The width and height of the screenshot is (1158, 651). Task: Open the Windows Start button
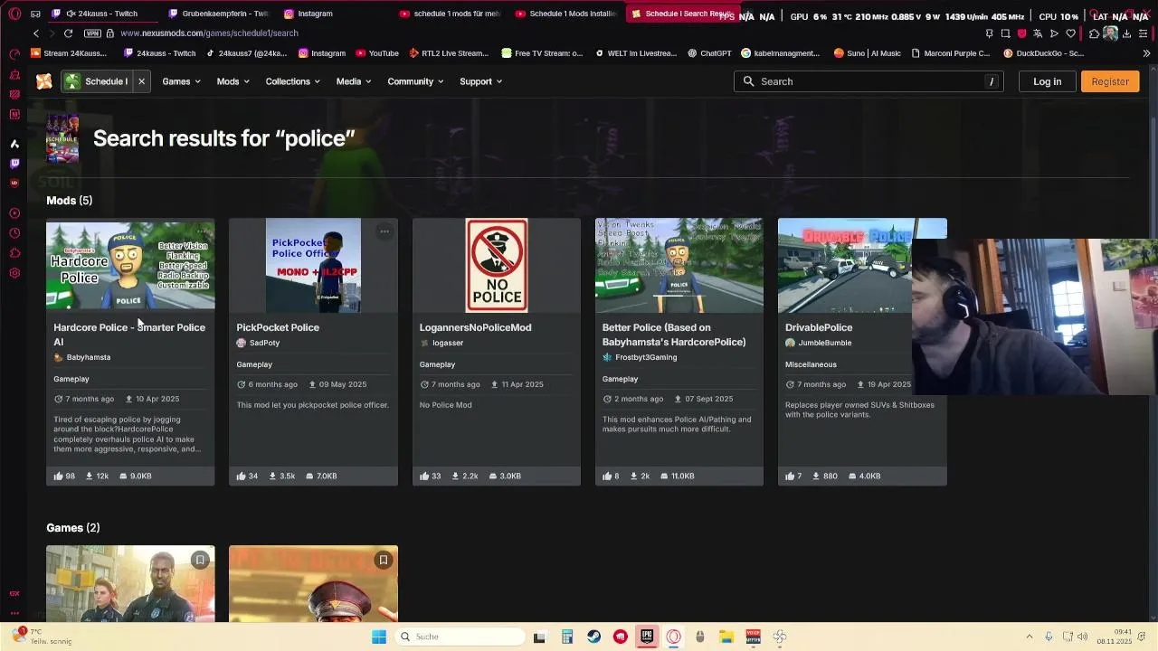(x=379, y=637)
